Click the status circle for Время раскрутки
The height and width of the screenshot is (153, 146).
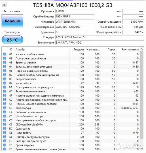coord(5,62)
